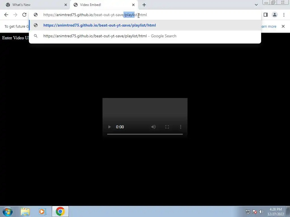Open Windows Media Player from taskbar
This screenshot has width=290, height=217.
coord(42,212)
